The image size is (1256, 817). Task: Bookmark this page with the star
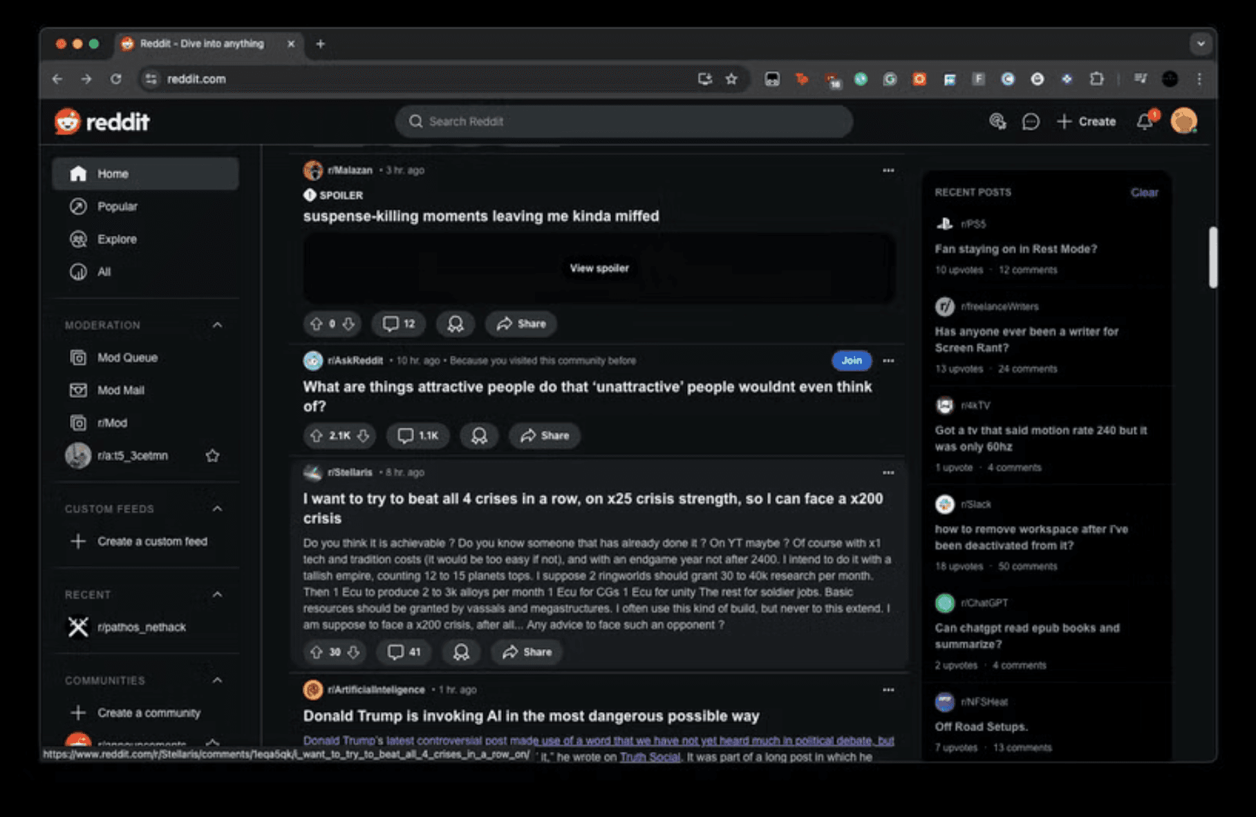731,79
